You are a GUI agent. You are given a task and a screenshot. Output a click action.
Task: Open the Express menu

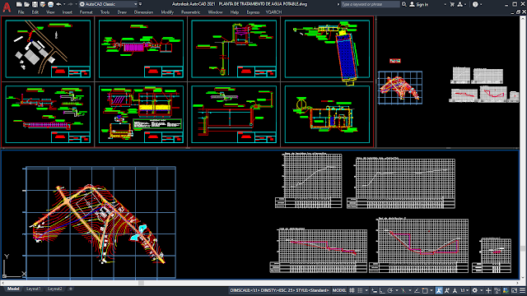(x=253, y=12)
